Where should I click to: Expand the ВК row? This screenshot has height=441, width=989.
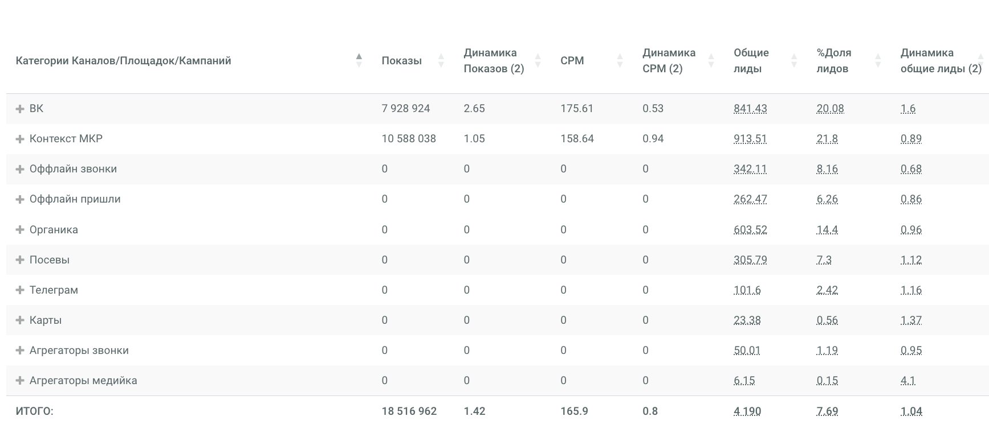(x=20, y=109)
